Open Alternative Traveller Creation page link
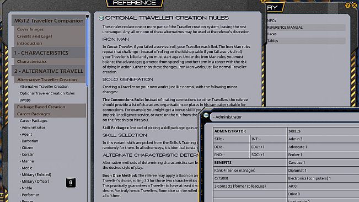Screen dimensions: 359x202 point(44,87)
